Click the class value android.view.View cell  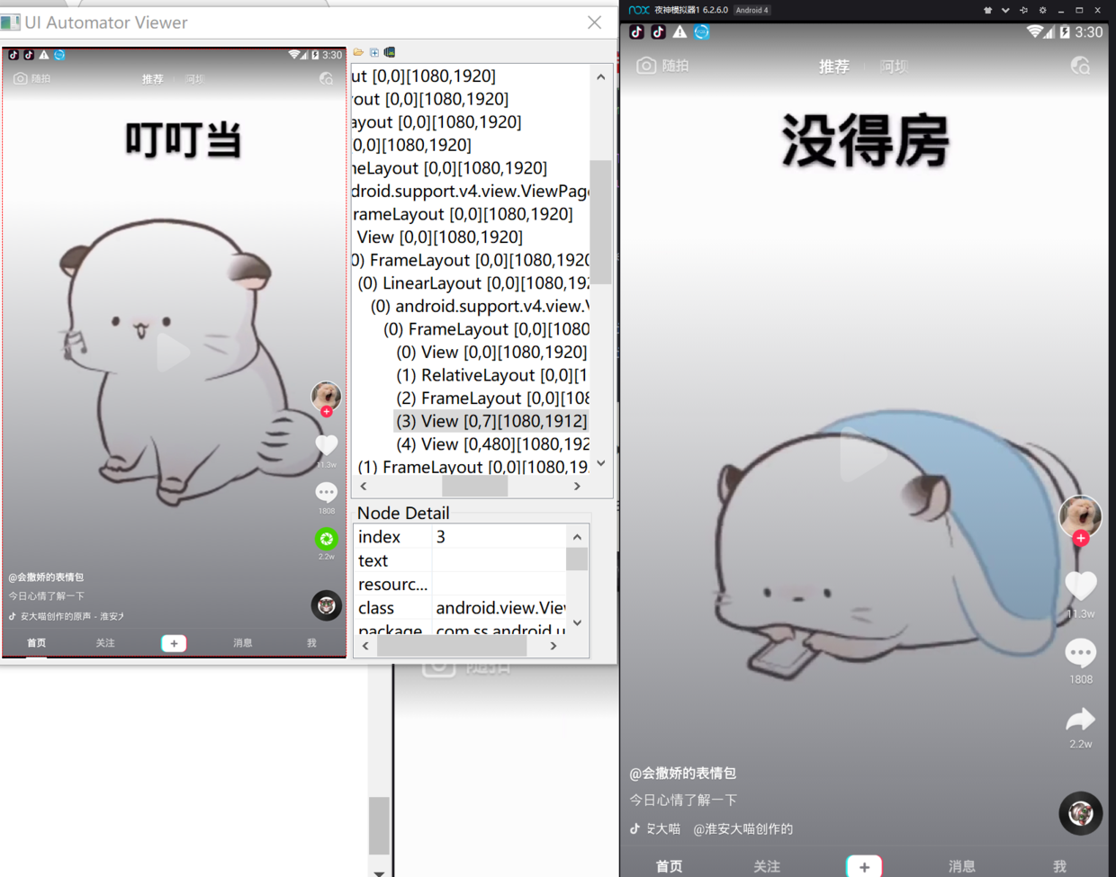499,607
